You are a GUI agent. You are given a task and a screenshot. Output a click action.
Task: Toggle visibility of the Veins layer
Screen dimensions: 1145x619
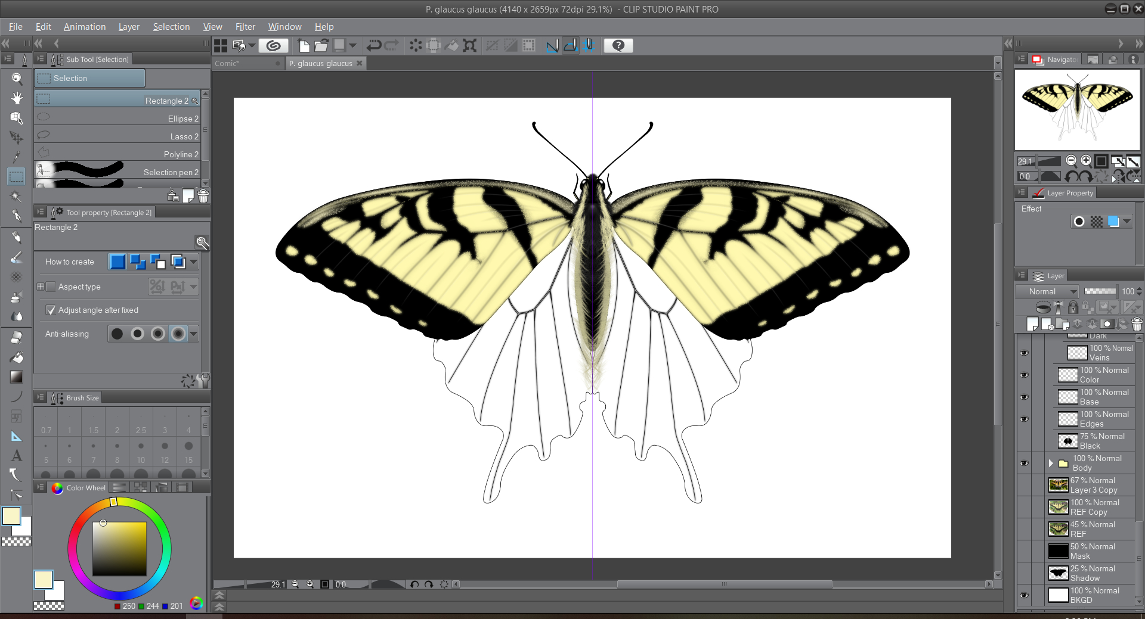point(1024,353)
